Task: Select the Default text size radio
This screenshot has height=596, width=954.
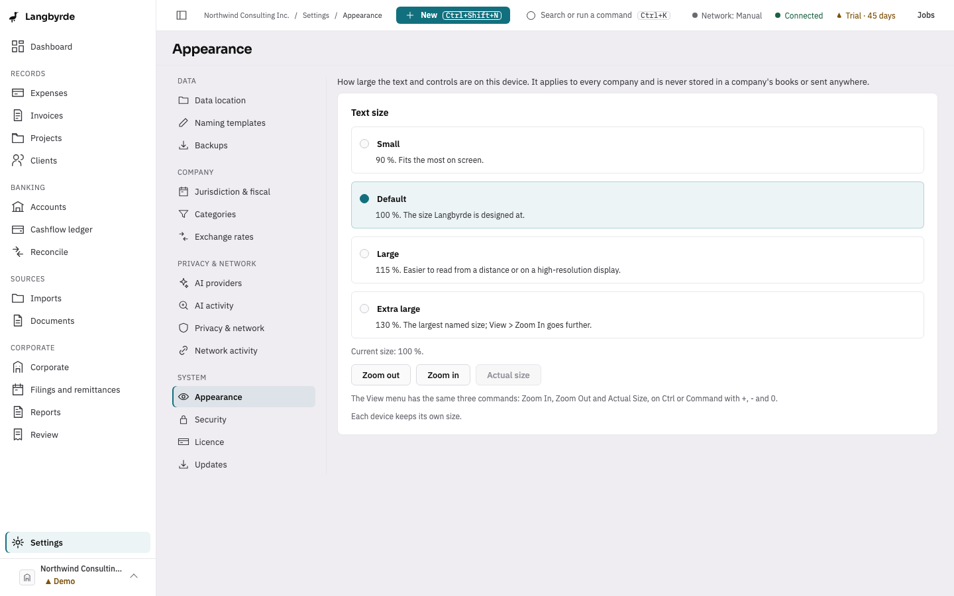Action: pyautogui.click(x=364, y=199)
